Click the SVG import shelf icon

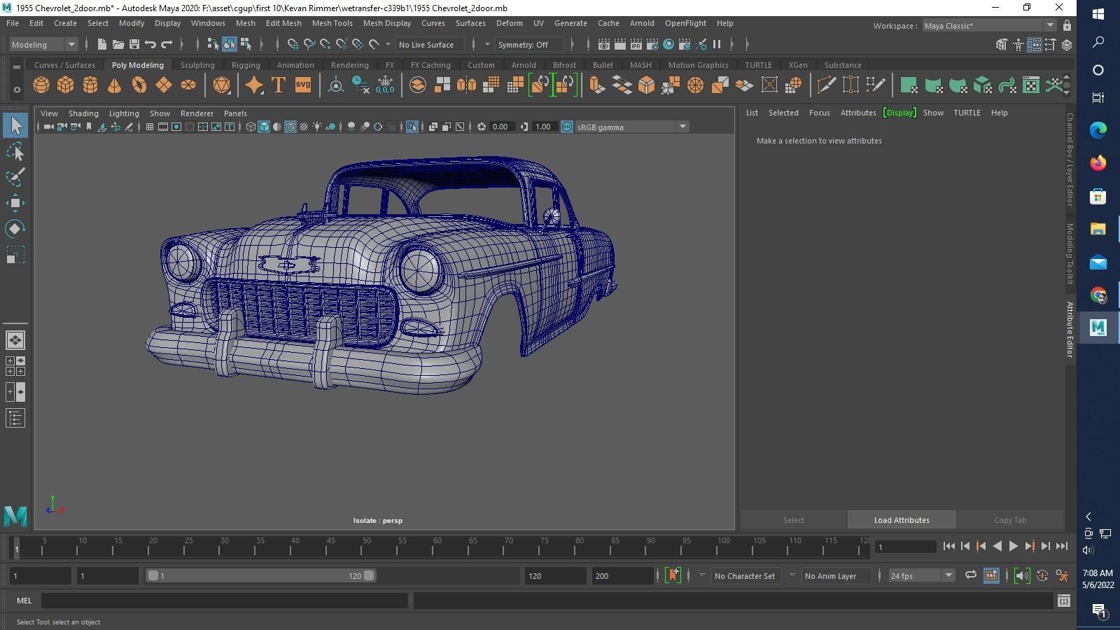(303, 85)
